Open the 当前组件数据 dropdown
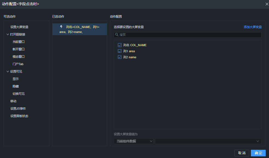269x158 pixels. (x=134, y=141)
